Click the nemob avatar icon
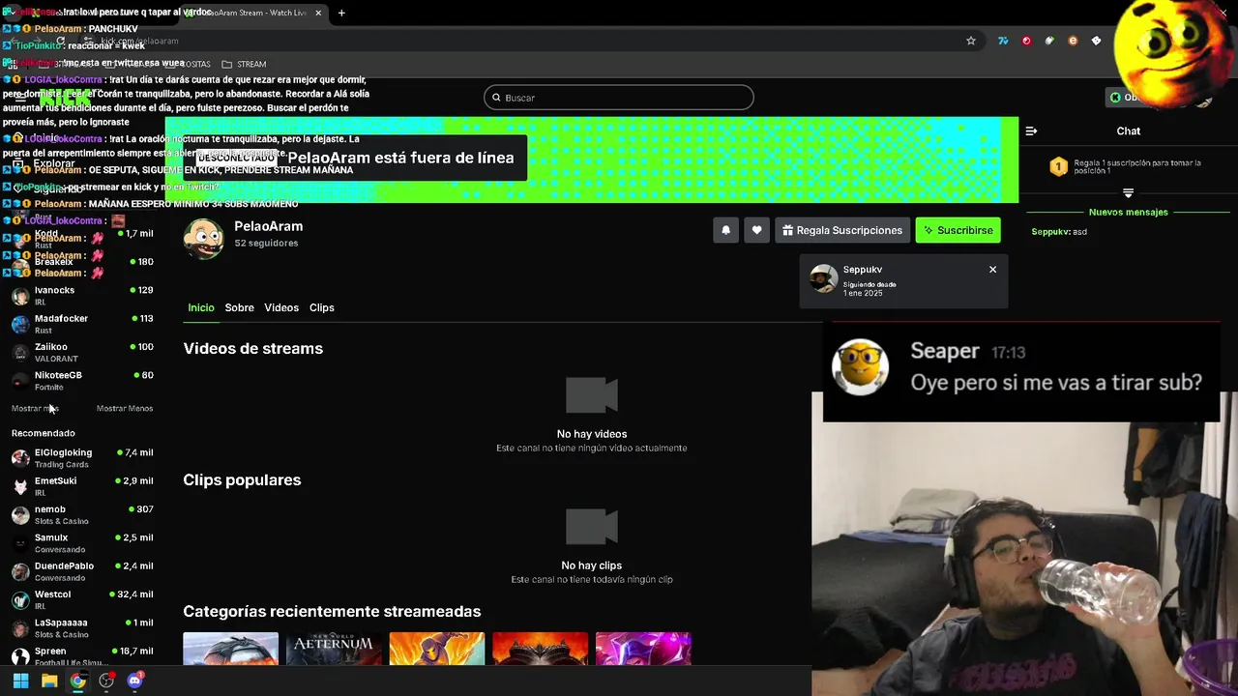The height and width of the screenshot is (696, 1238). [20, 515]
